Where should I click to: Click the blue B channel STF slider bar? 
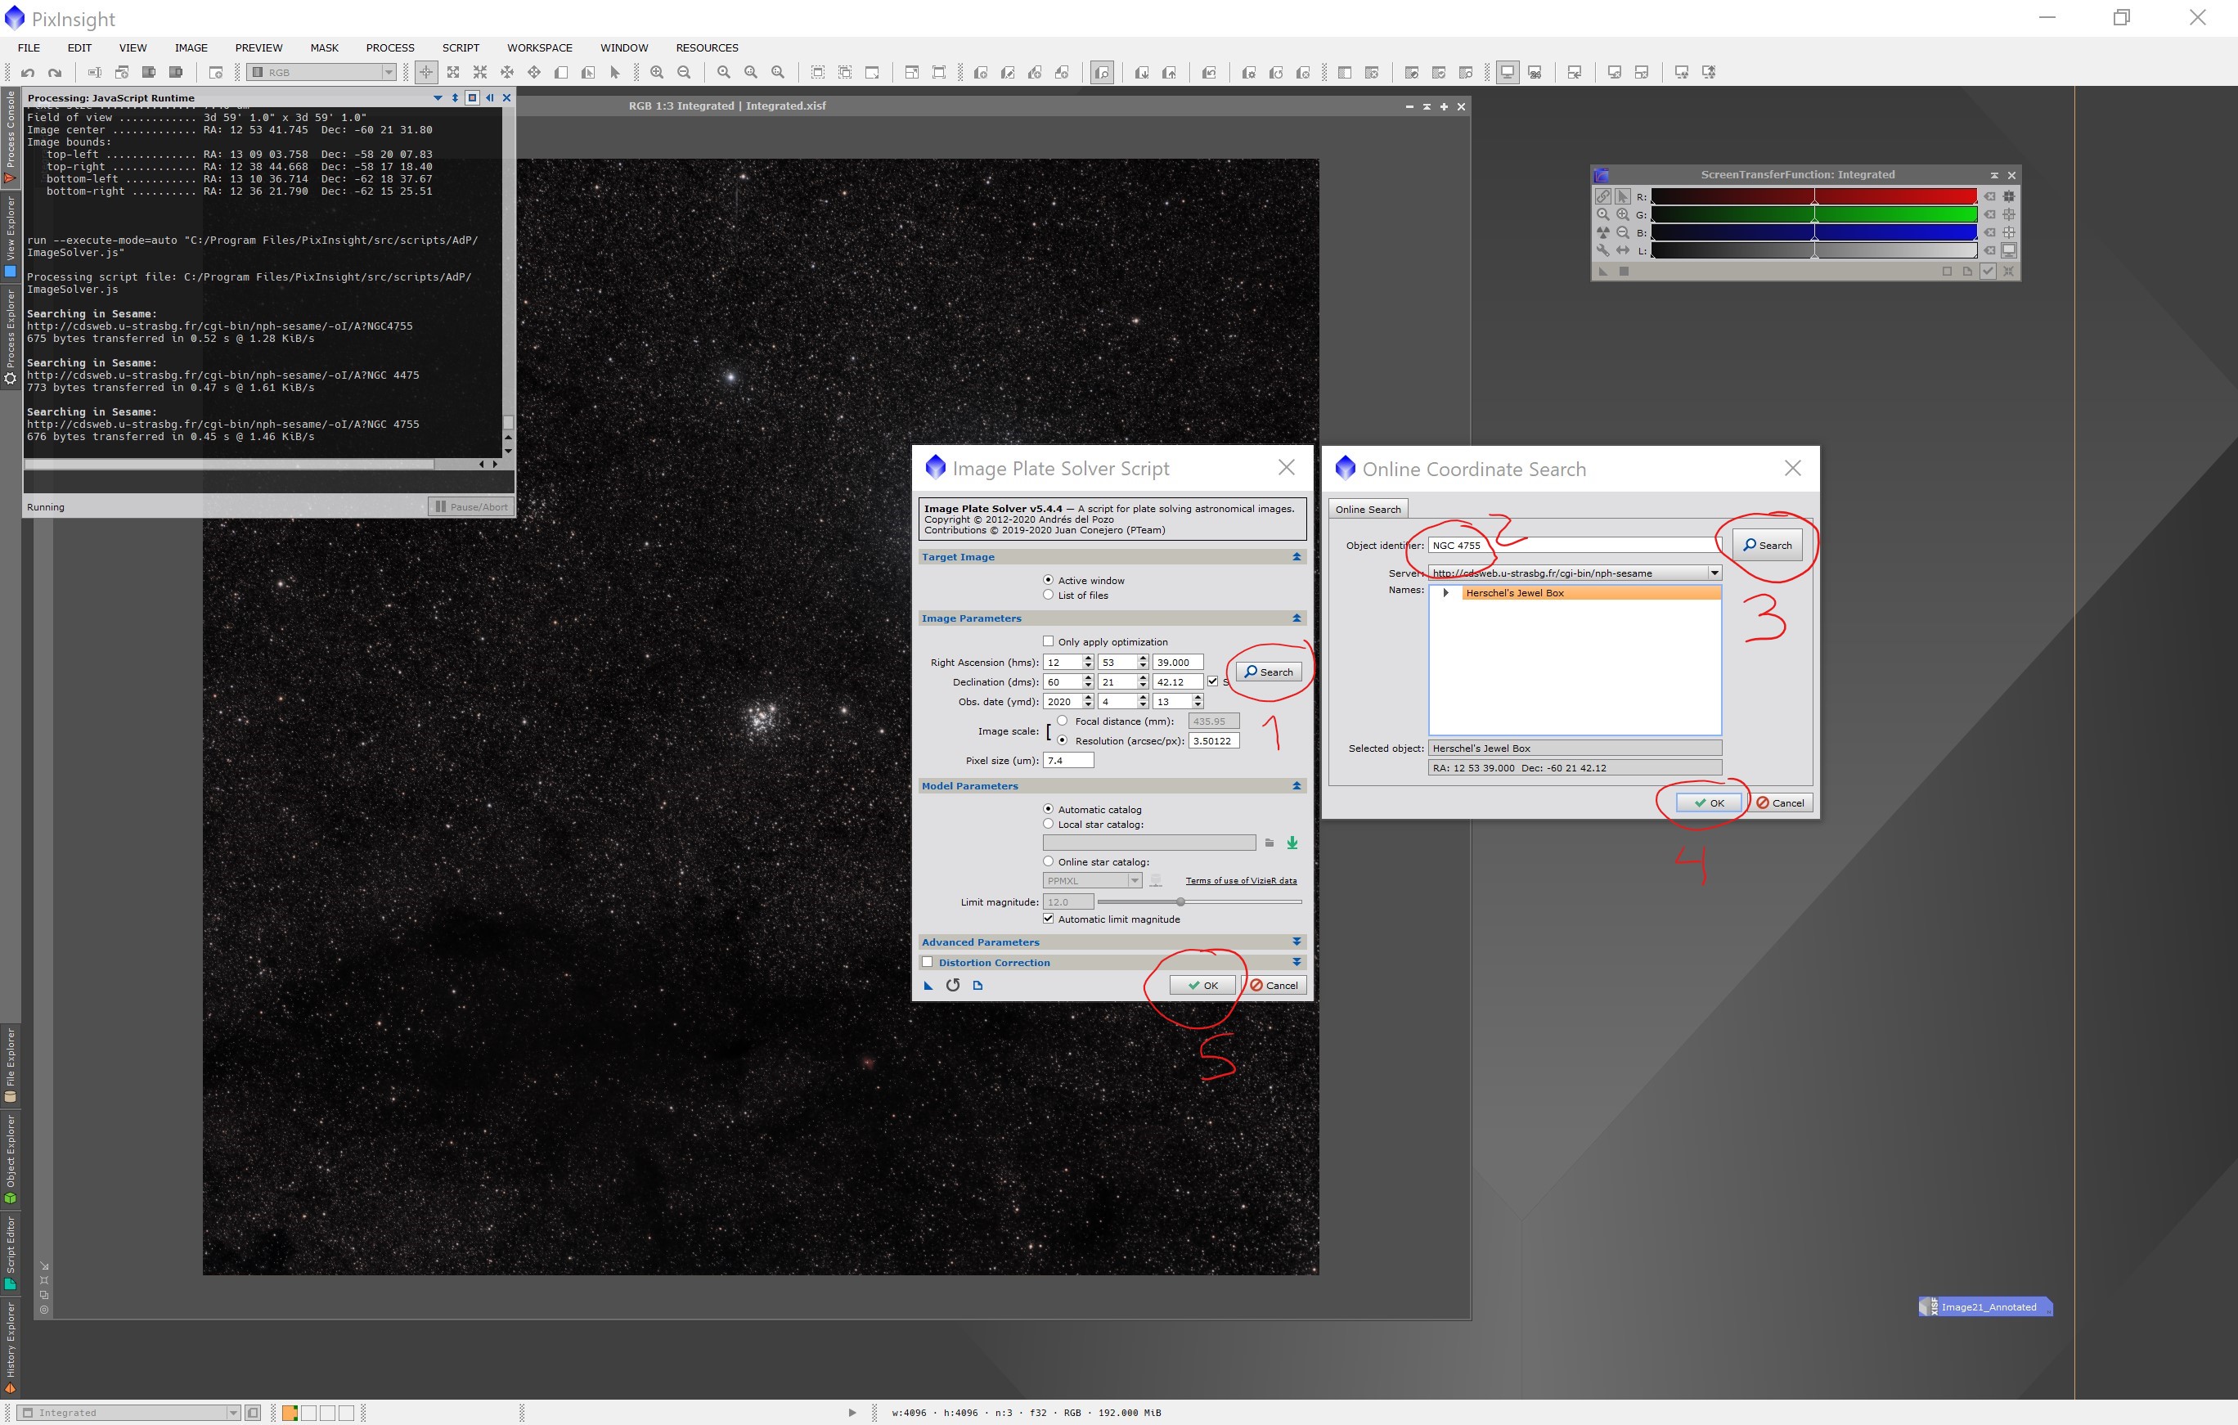pyautogui.click(x=1814, y=232)
